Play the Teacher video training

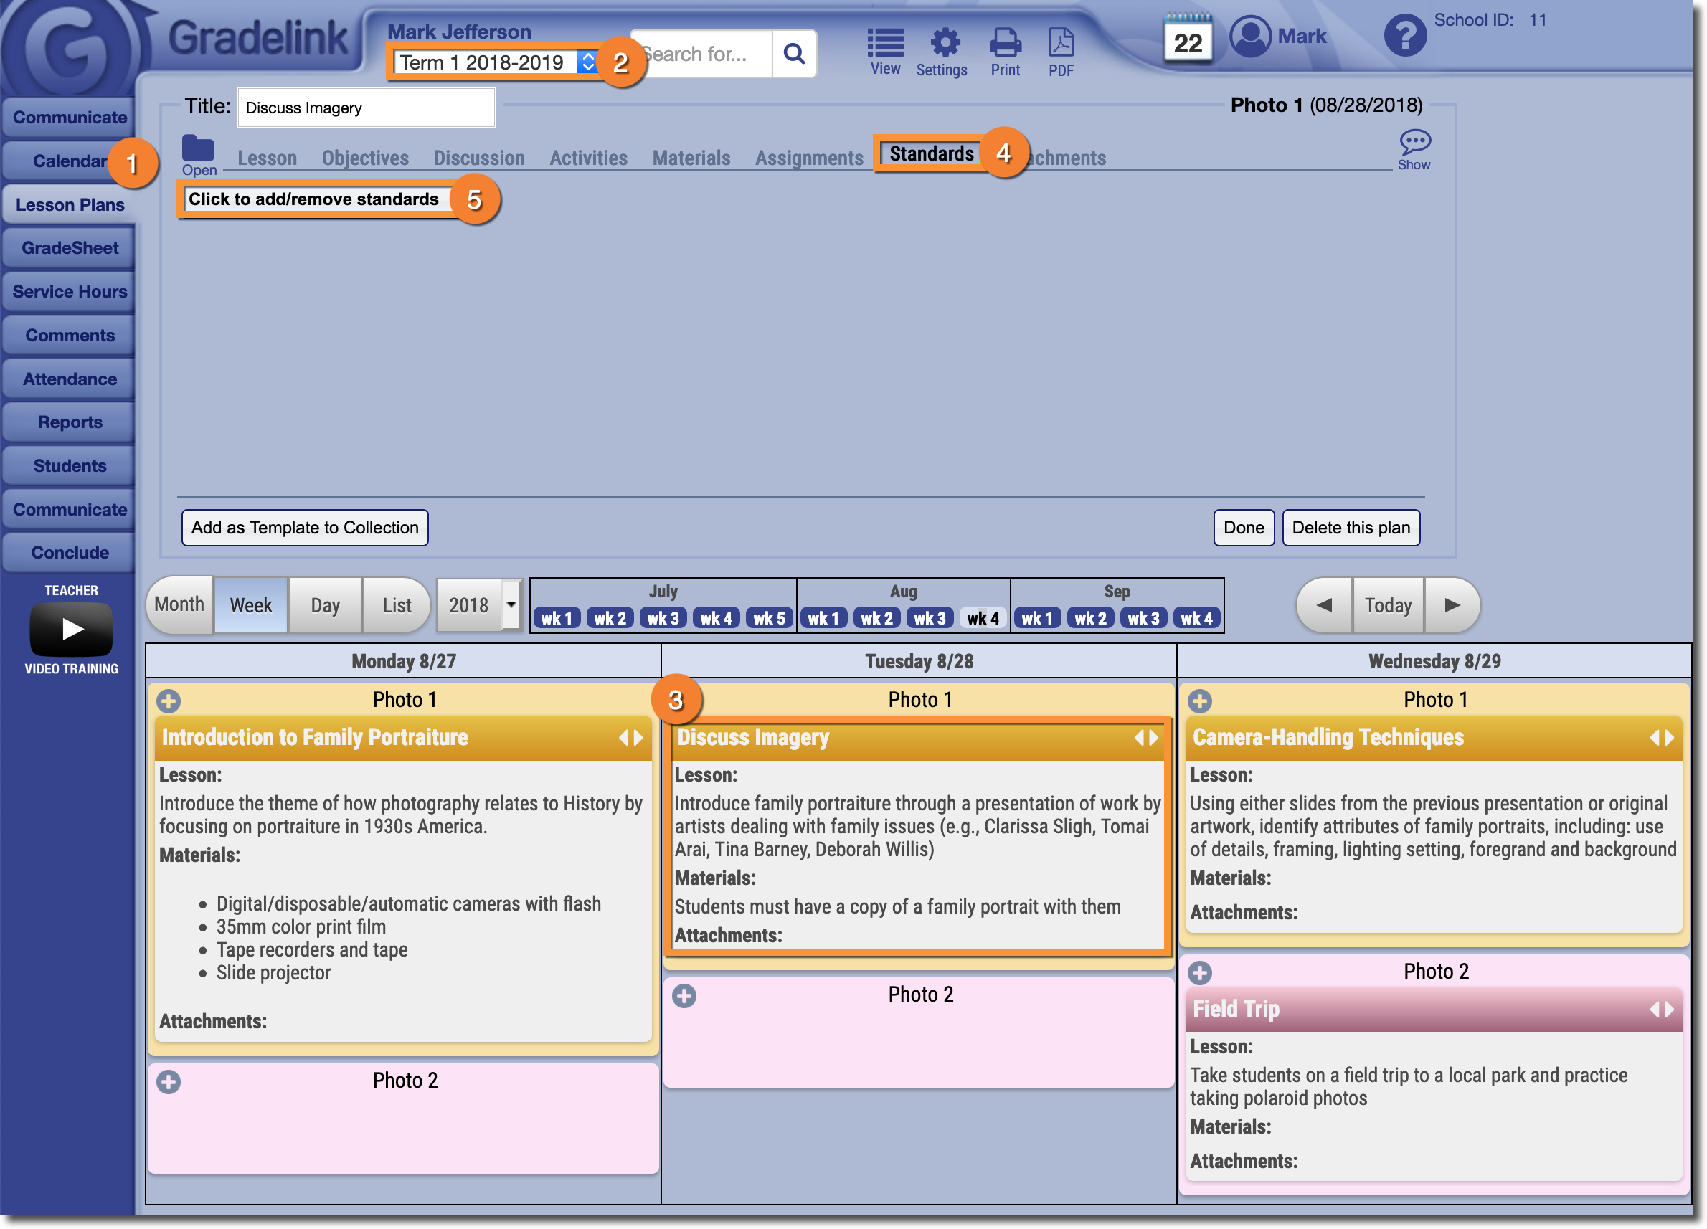point(72,629)
